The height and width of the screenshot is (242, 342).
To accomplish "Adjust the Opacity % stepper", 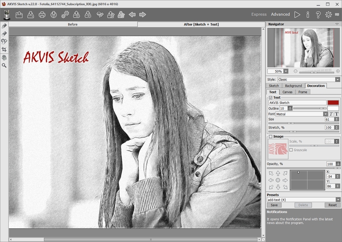I will [x=338, y=164].
